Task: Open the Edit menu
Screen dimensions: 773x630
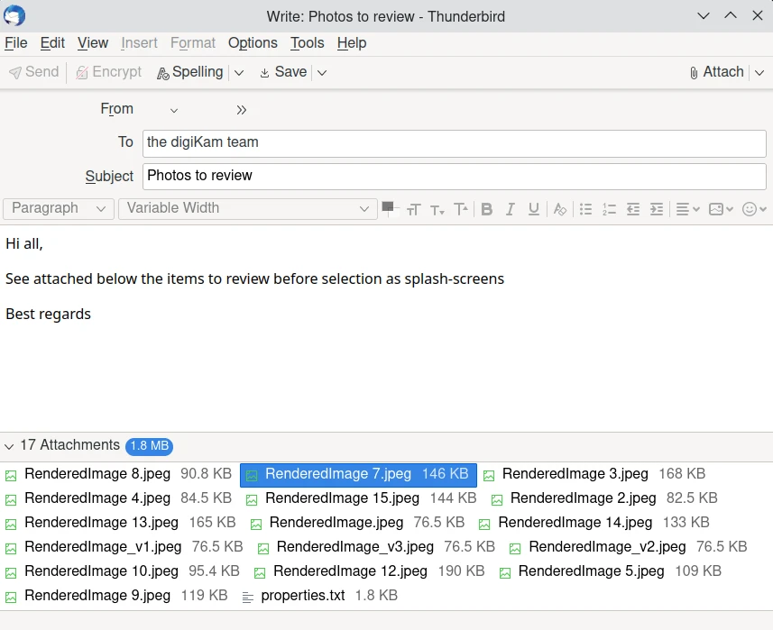Action: [52, 43]
